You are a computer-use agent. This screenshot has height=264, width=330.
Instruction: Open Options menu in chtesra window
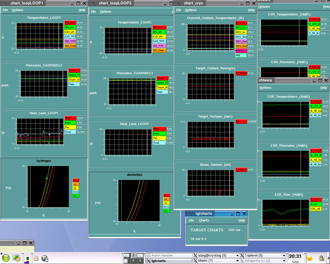[x=265, y=88]
